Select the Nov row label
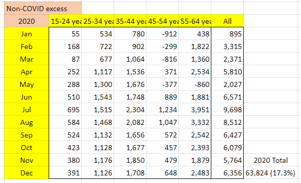Screen dimensions: 301x183 (x=26, y=160)
